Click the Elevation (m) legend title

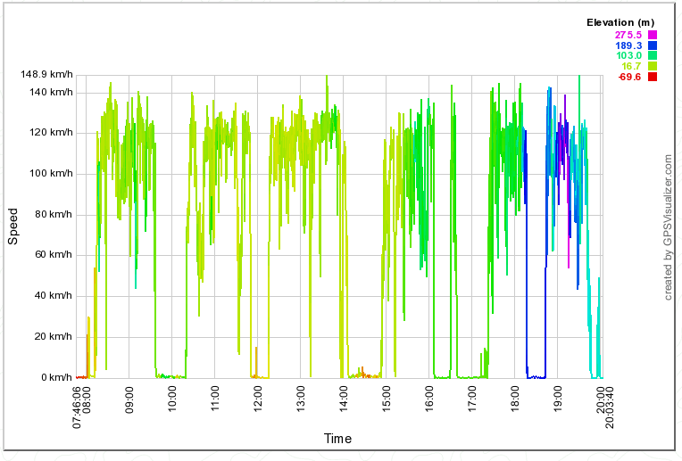pos(620,22)
